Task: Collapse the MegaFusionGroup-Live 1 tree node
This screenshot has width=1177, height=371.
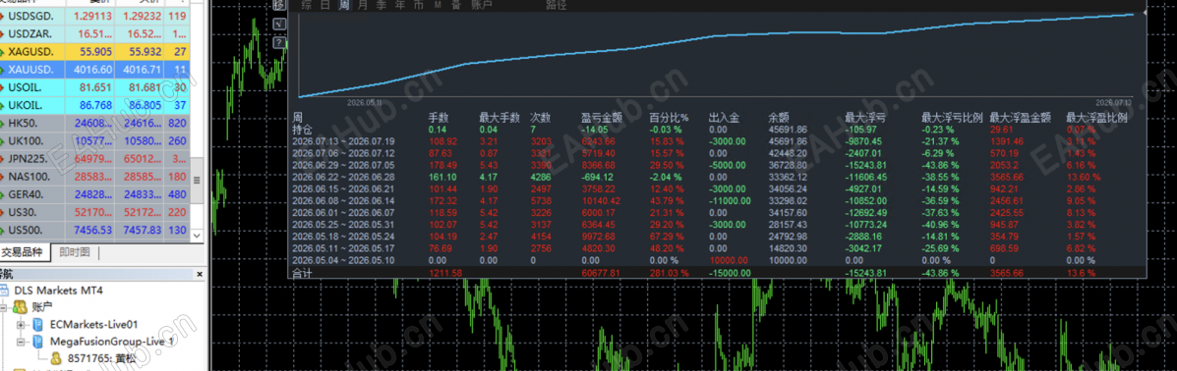Action: tap(21, 342)
